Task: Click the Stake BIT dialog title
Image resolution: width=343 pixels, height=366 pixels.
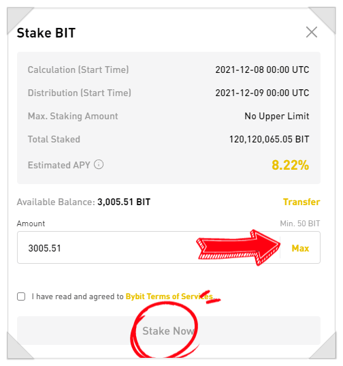Action: (x=46, y=33)
